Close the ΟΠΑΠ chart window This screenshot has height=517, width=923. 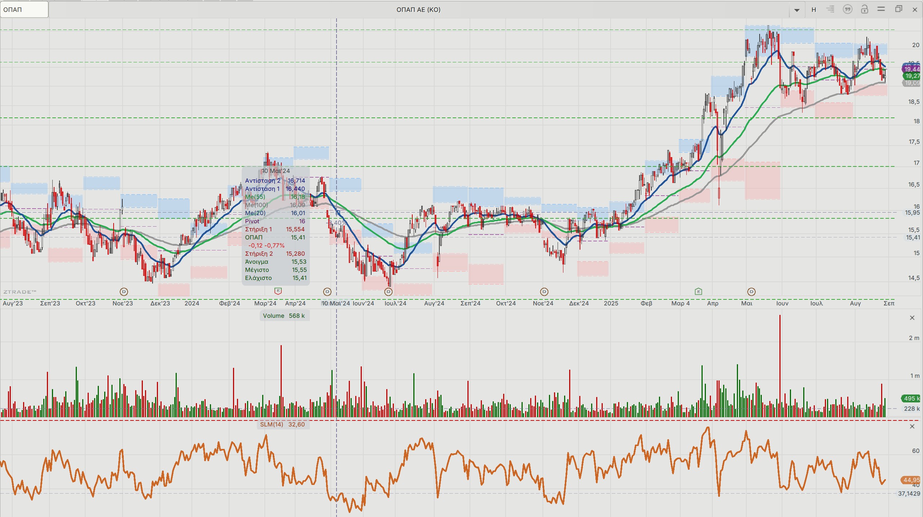point(915,10)
